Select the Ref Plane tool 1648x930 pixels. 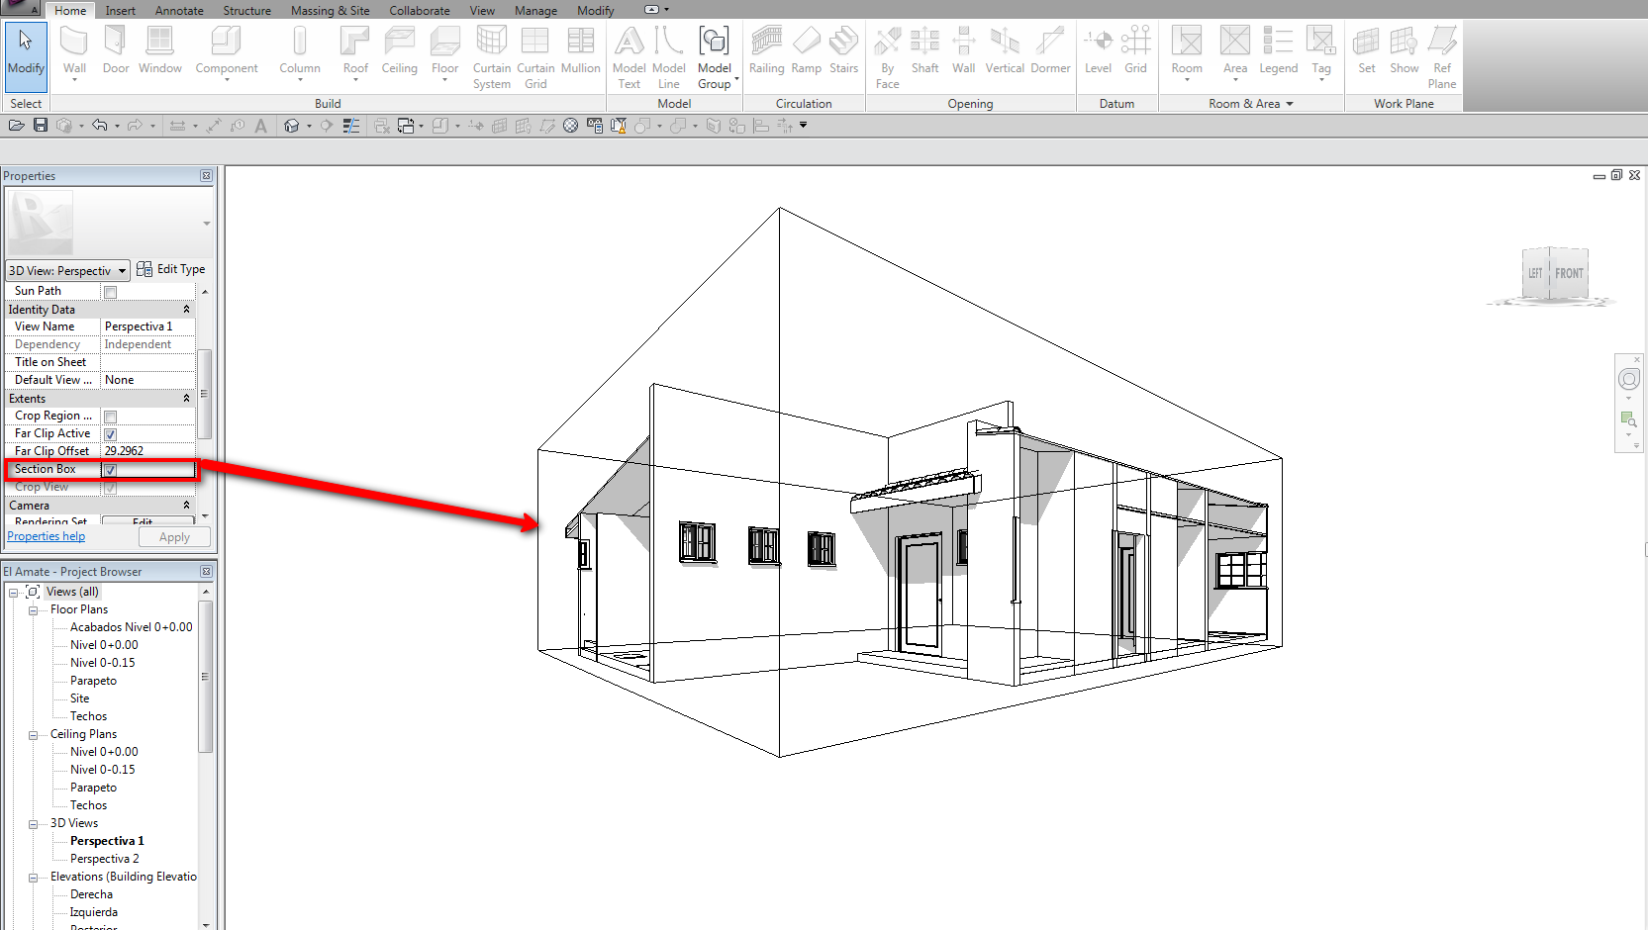pos(1442,57)
